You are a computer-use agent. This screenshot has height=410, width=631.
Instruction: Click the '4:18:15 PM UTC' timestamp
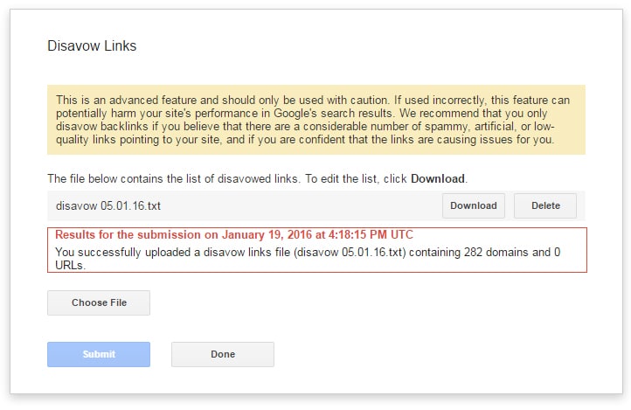pos(371,234)
